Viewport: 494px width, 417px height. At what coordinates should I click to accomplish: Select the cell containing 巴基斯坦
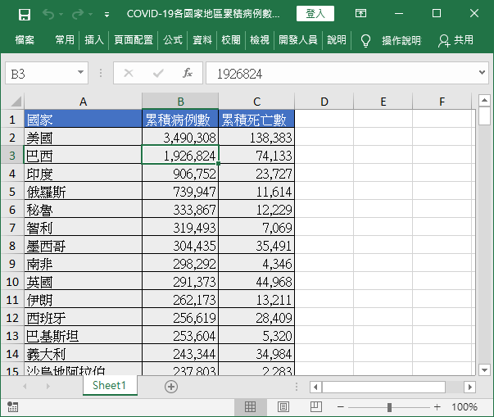tap(84, 335)
